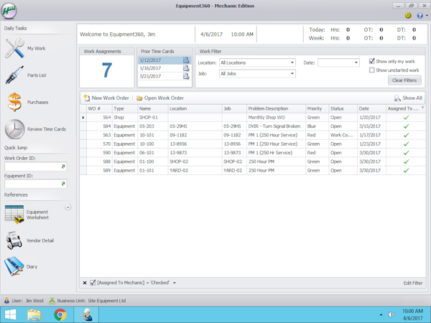The width and height of the screenshot is (431, 323).
Task: Toggle Assigned To checkmark for WO 563
Action: [406, 135]
